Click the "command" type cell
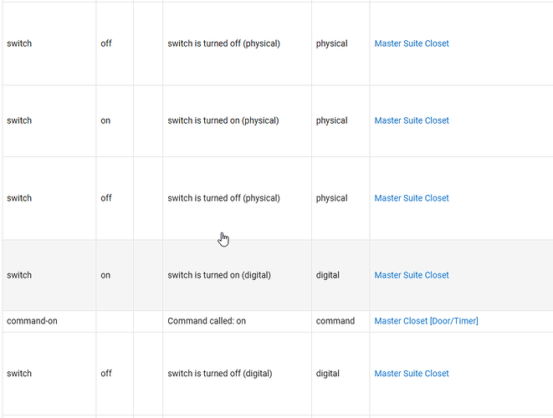Viewport: 553px width, 418px height. click(335, 321)
